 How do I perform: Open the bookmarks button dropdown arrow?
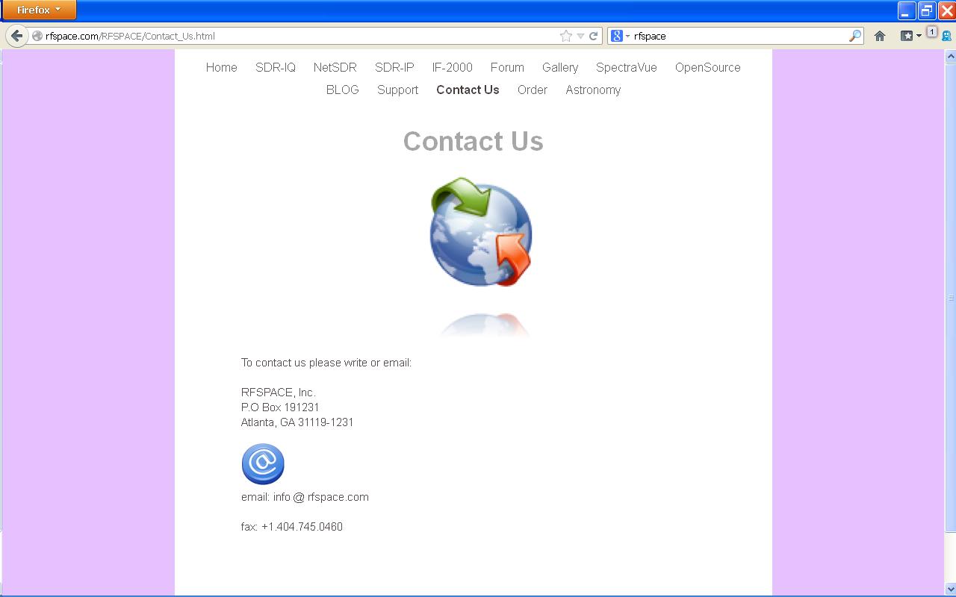click(919, 36)
